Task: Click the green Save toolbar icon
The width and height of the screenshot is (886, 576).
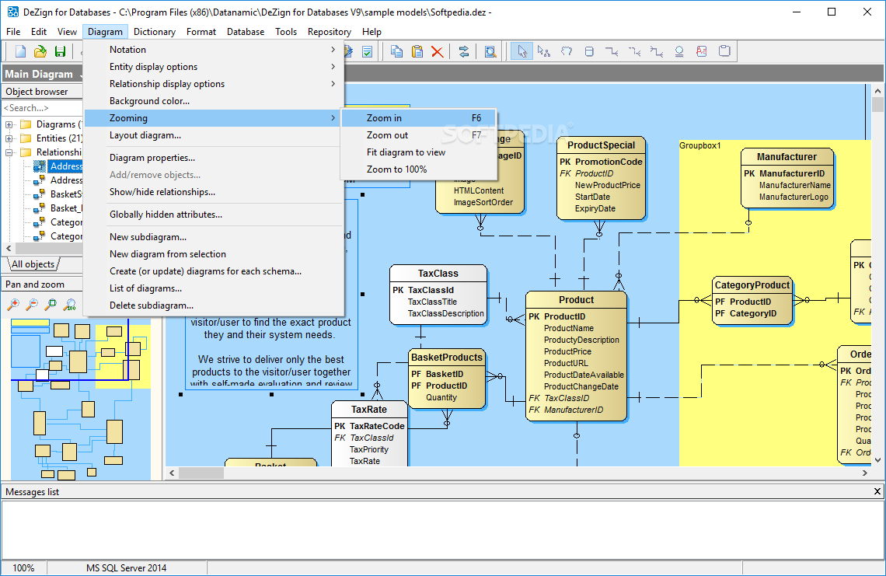Action: click(x=60, y=51)
